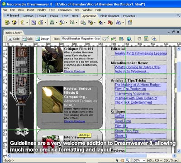Open the Commands menu
181x163 pixels.
coord(65,10)
